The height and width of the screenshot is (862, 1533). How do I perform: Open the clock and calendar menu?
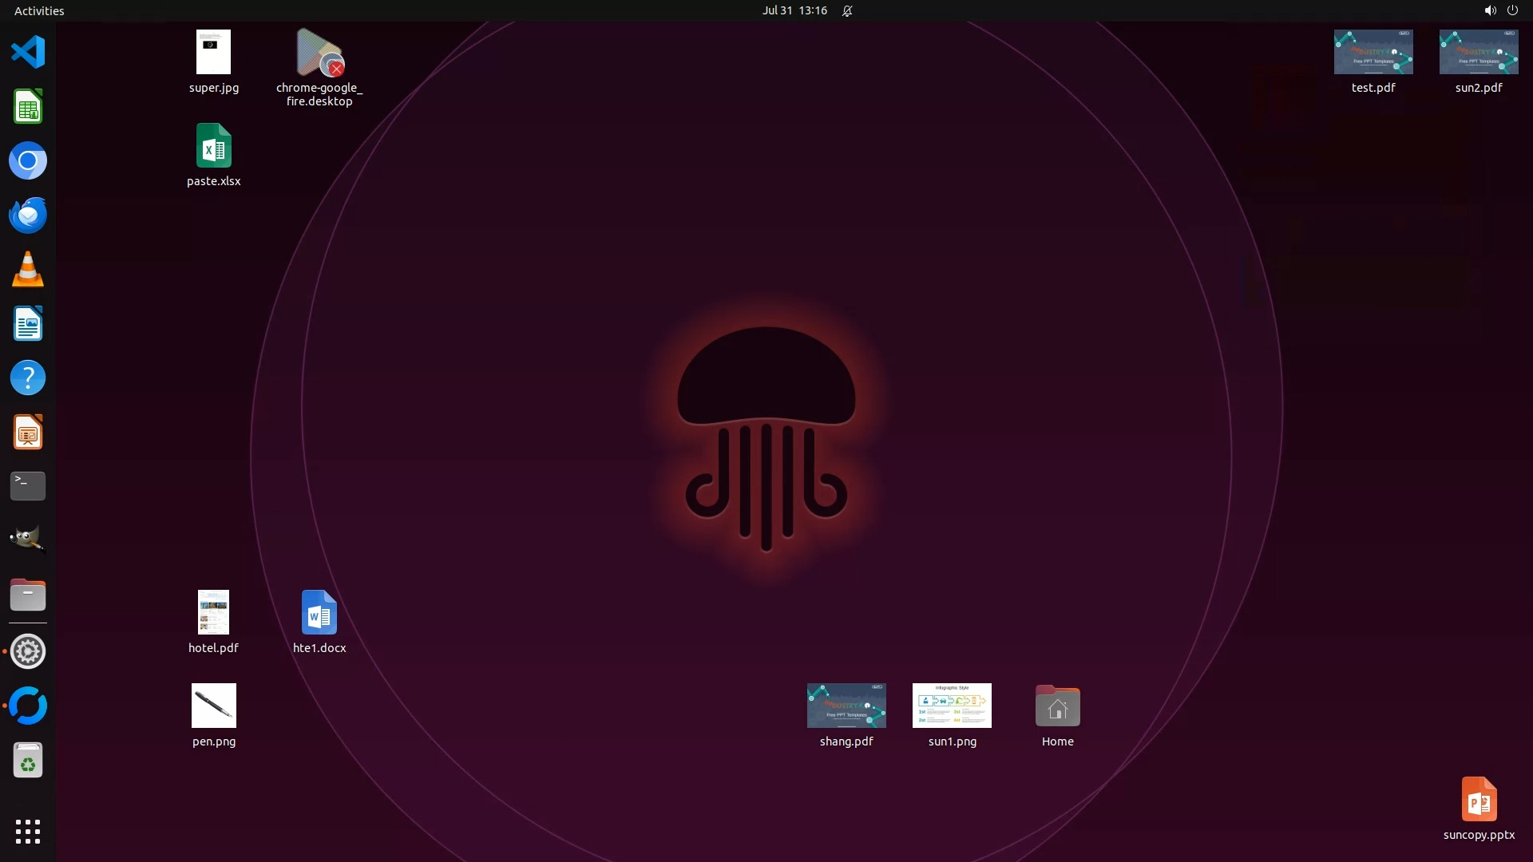794,10
